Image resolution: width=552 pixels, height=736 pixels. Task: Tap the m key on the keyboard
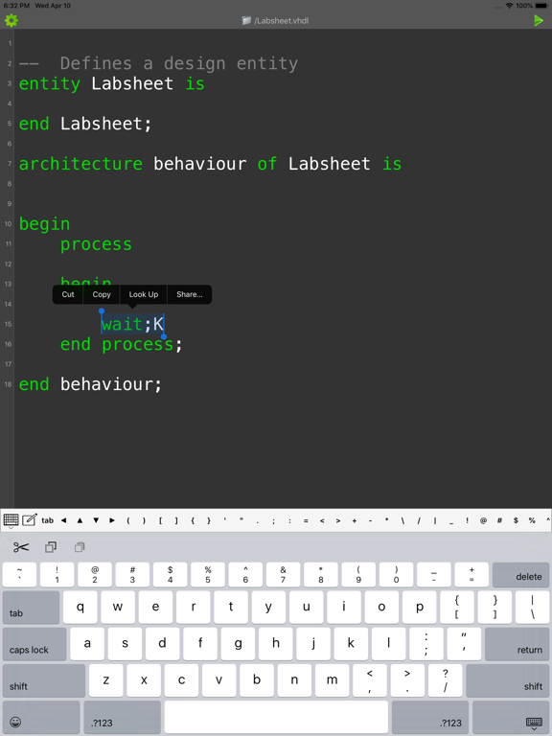[332, 680]
